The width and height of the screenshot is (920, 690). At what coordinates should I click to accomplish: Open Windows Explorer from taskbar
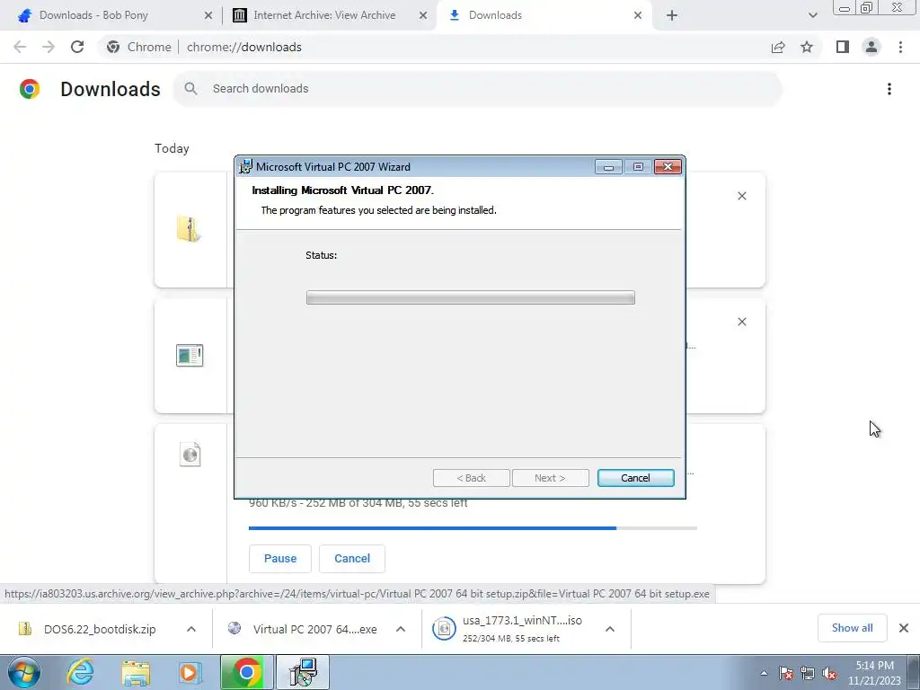[x=136, y=672]
